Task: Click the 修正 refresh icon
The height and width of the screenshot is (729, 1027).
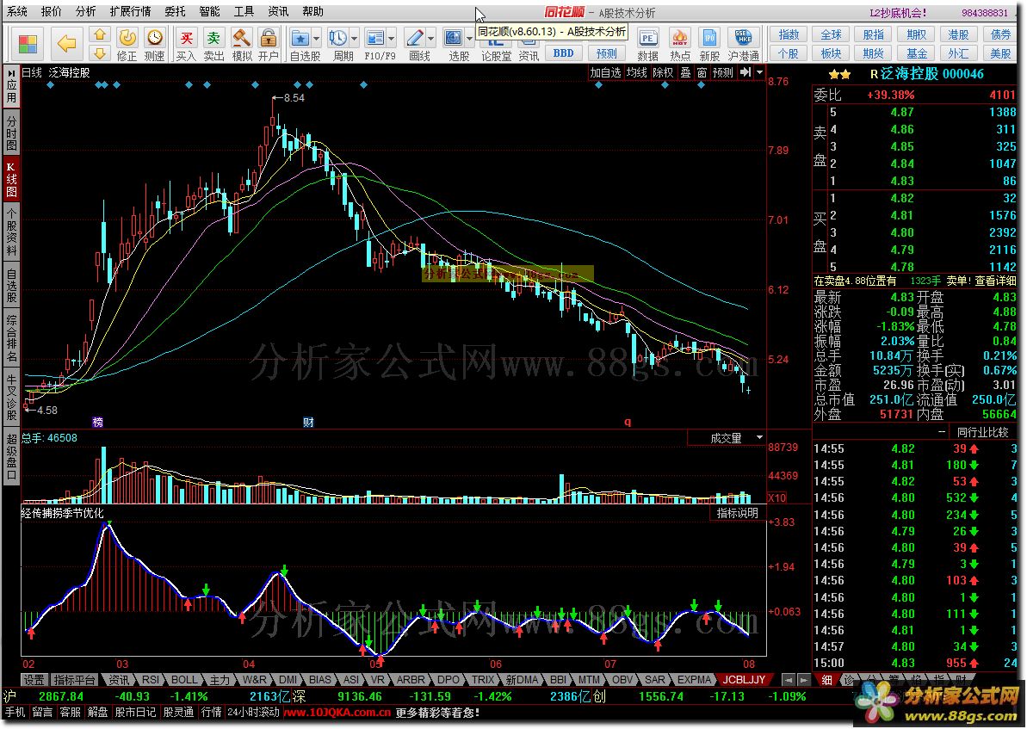Action: (x=127, y=37)
